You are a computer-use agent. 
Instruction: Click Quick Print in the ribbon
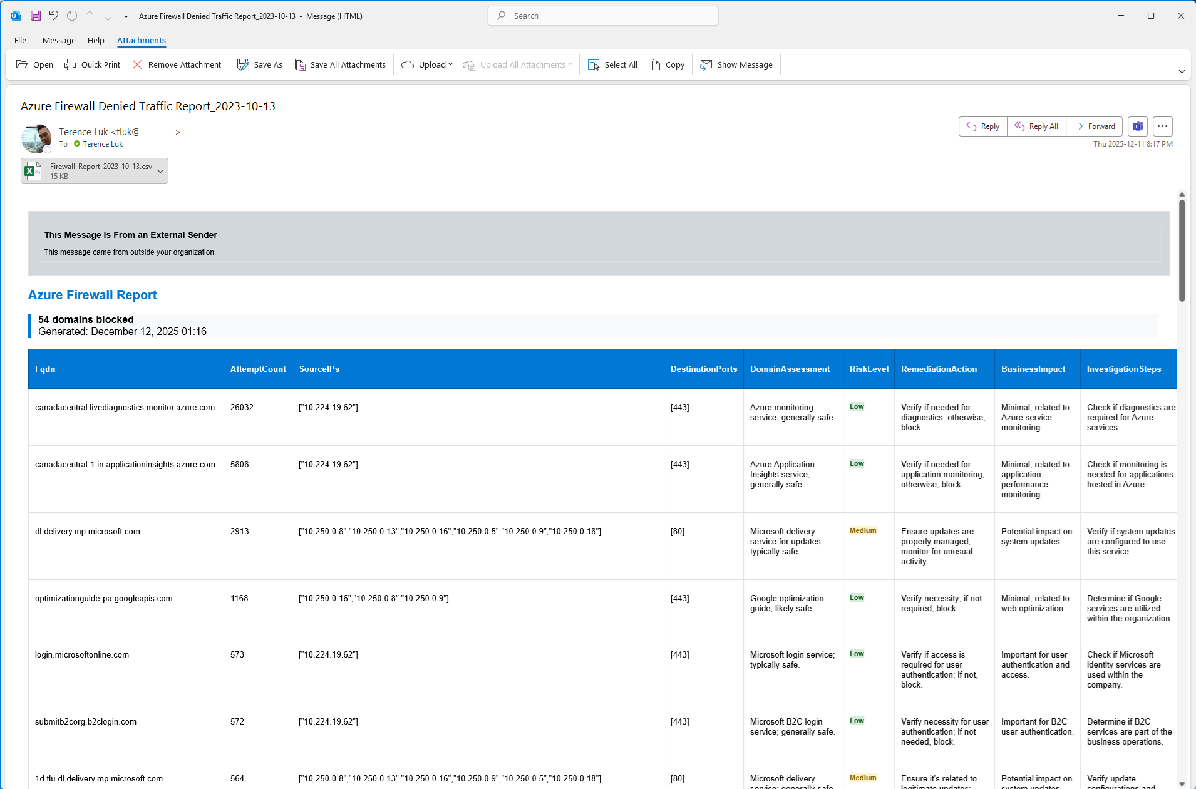point(93,64)
